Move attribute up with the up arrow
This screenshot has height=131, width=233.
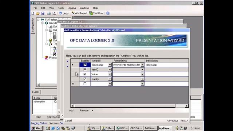67,61
